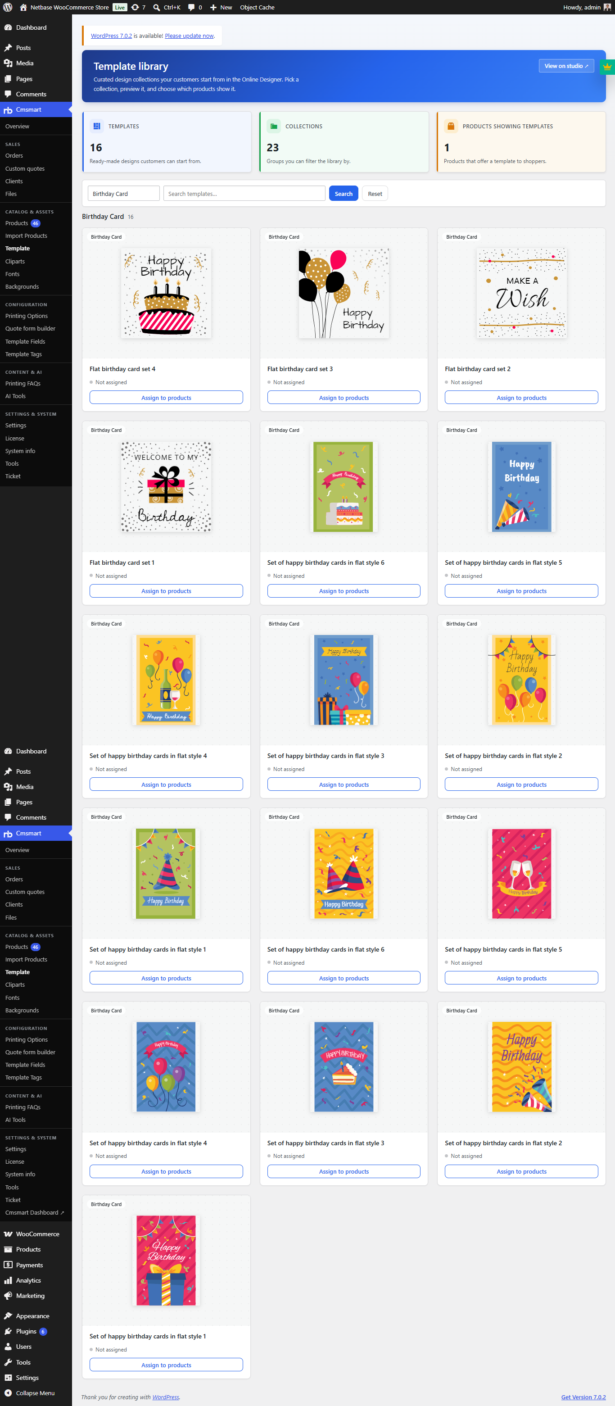615x1406 pixels.
Task: Open the striped cake Happy Birthday thumbnail
Action: [x=166, y=293]
